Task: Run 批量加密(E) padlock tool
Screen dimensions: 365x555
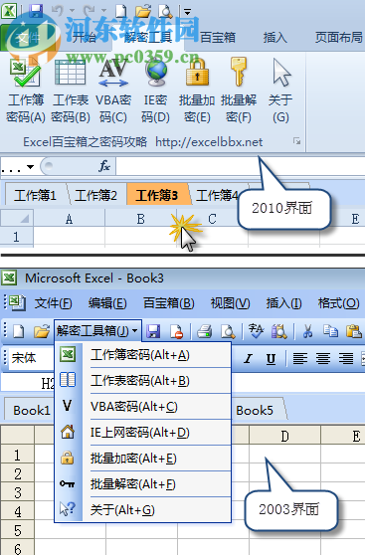Action: [197, 92]
